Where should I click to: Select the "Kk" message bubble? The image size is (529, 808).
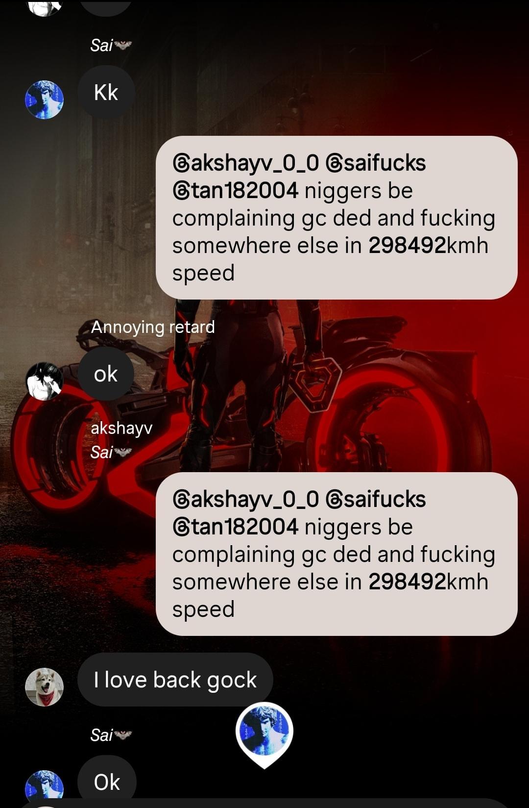pos(106,92)
